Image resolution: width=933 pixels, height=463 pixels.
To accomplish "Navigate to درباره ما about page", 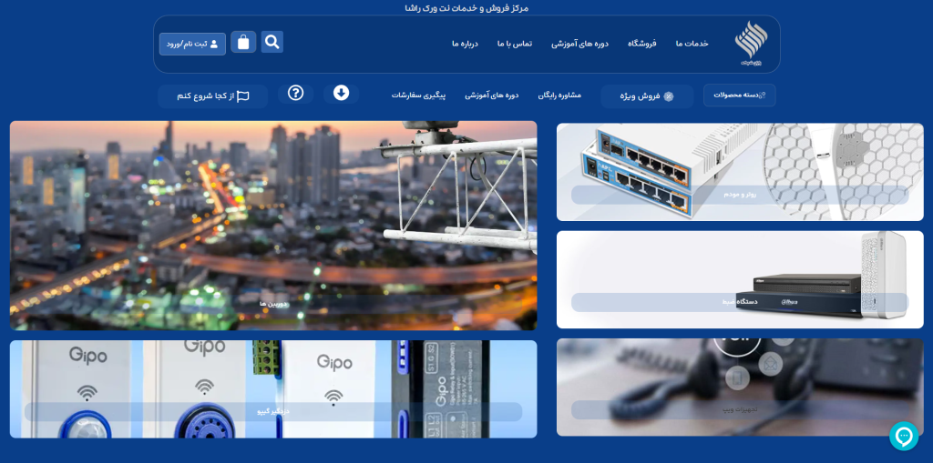I will tap(465, 44).
